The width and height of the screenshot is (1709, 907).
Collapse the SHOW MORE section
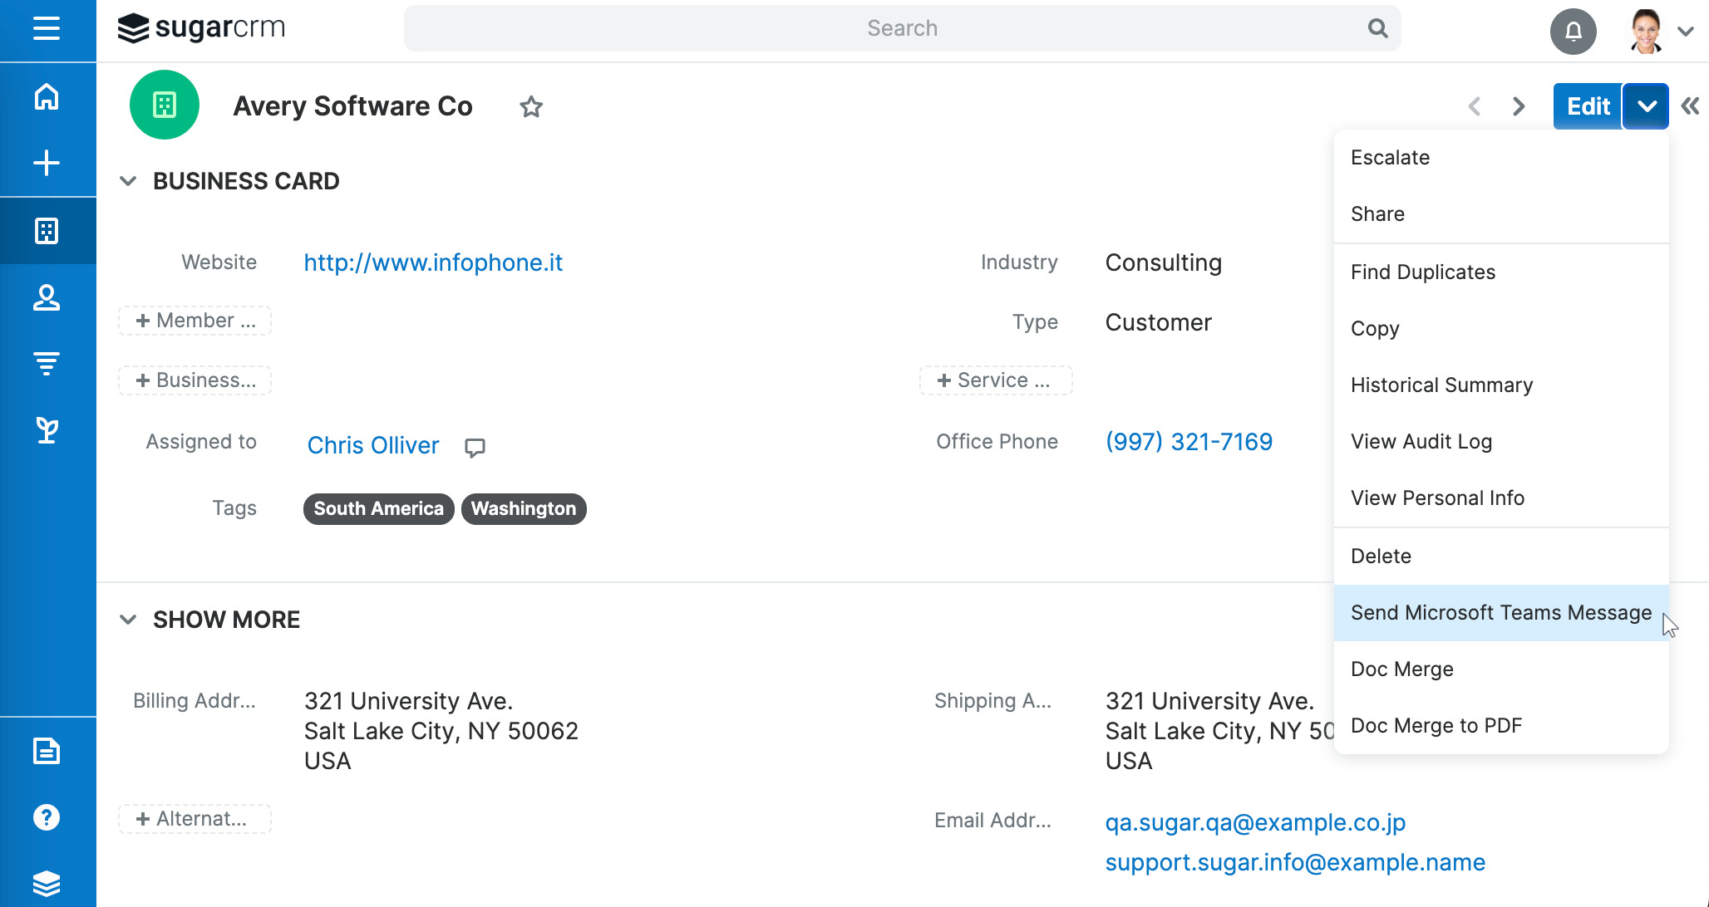(x=128, y=619)
